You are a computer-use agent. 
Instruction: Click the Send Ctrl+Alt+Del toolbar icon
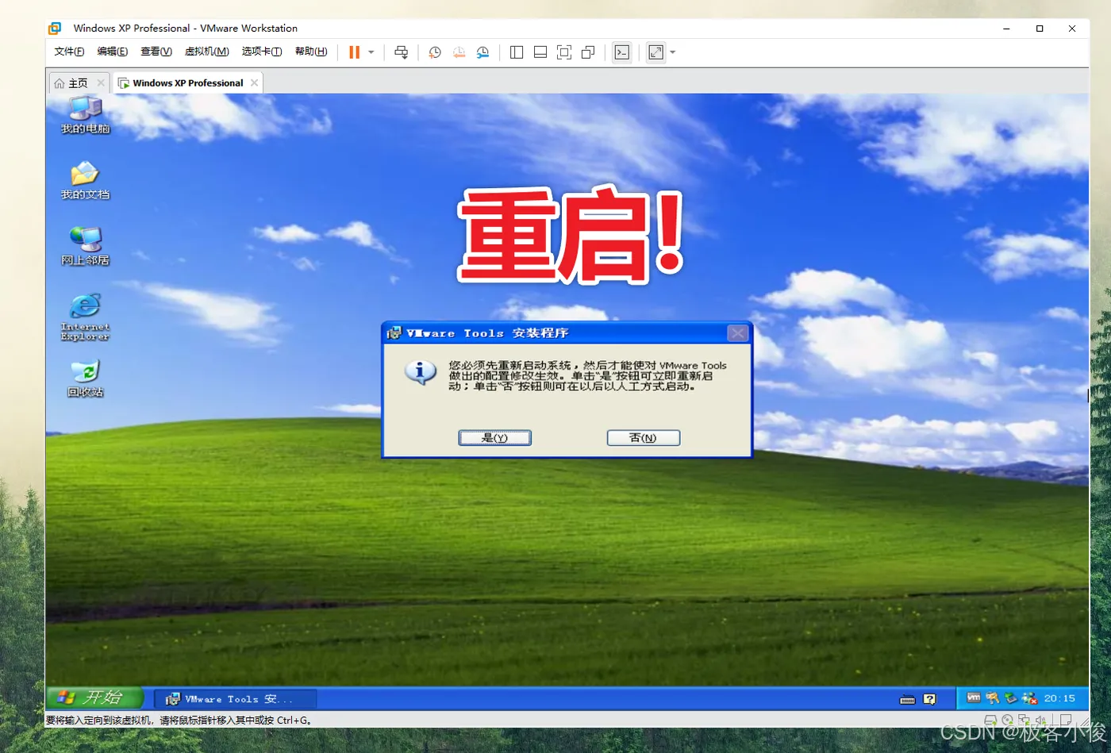pos(401,52)
